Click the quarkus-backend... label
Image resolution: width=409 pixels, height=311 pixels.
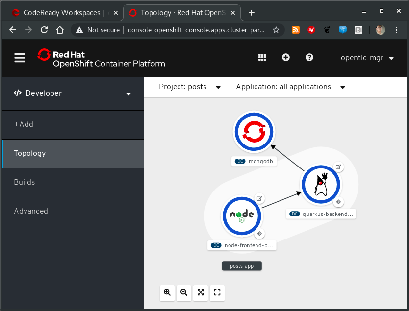point(321,214)
